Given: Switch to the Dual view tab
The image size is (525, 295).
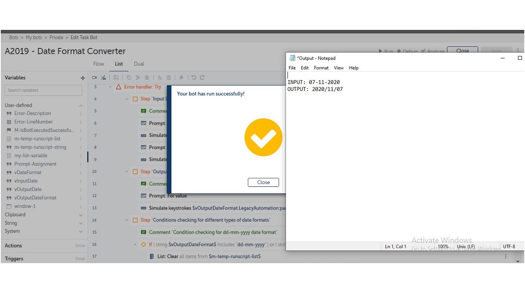Looking at the screenshot, I should click(139, 64).
